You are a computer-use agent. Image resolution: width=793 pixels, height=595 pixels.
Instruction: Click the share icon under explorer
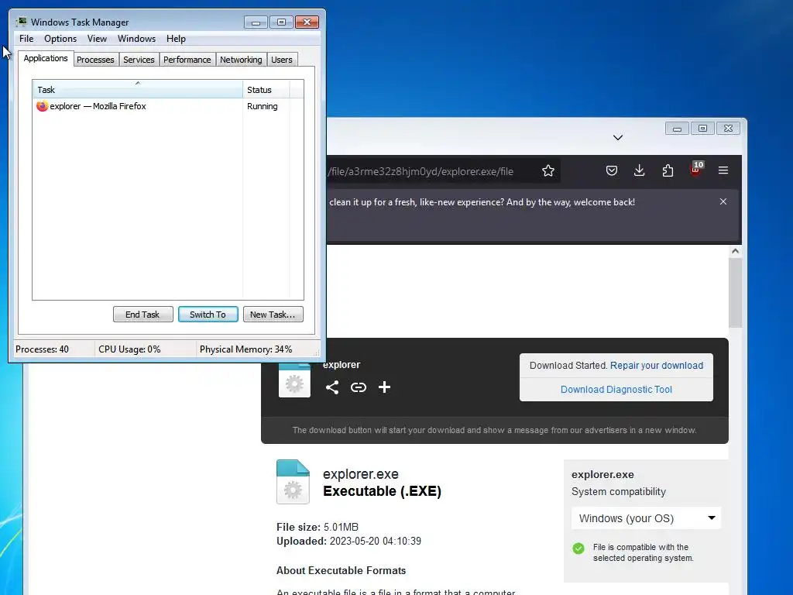point(331,387)
